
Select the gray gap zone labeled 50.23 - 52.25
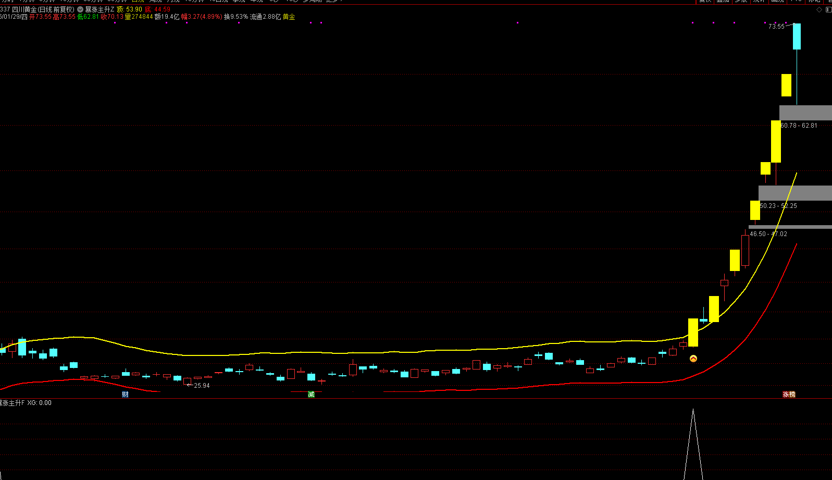tap(795, 193)
